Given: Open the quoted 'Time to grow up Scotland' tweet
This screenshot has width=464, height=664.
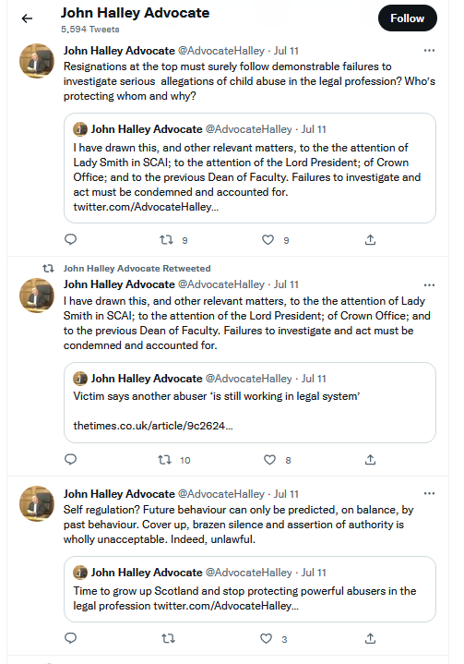Looking at the screenshot, I should pos(250,589).
